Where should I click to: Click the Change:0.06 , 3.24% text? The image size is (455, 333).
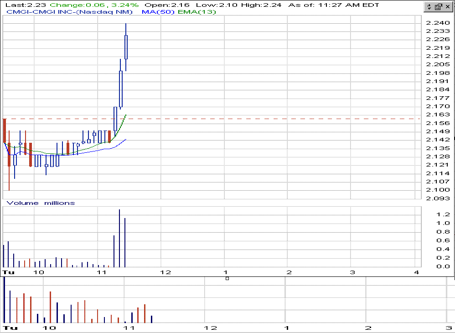(94, 5)
